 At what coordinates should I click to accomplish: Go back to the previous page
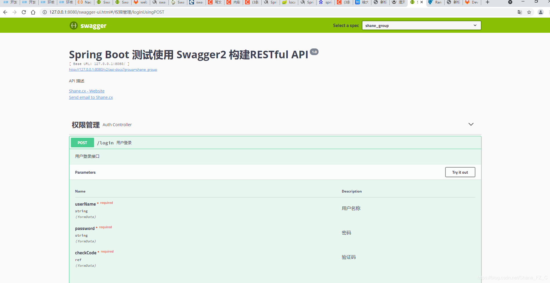(5, 12)
